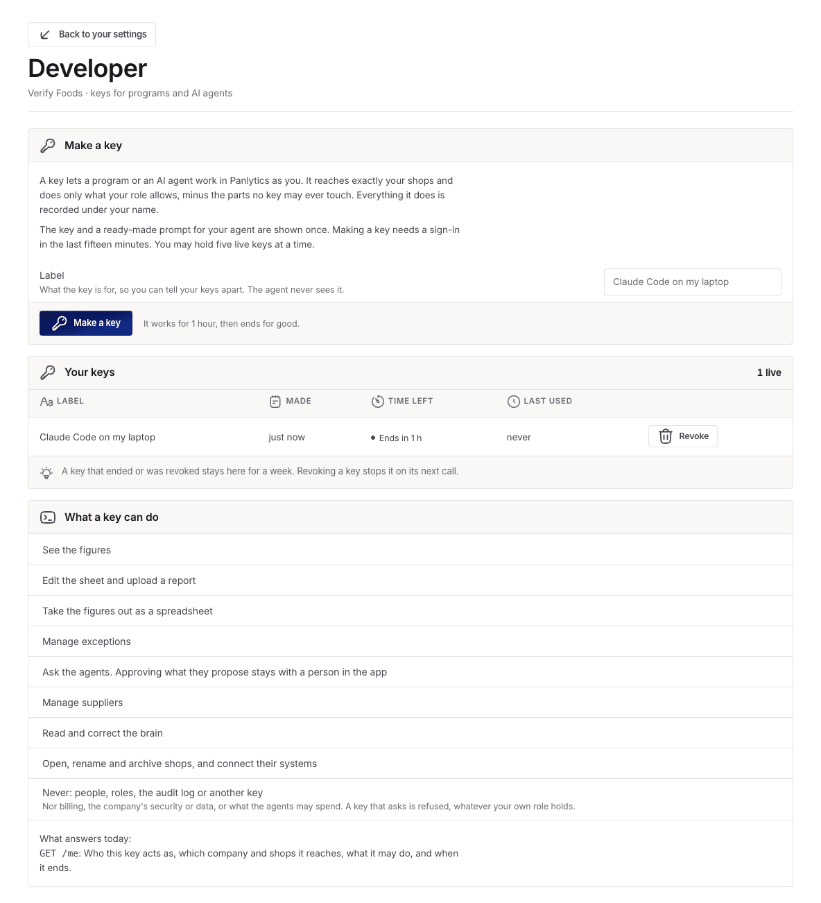Click the LAST USED column header

[x=548, y=401]
